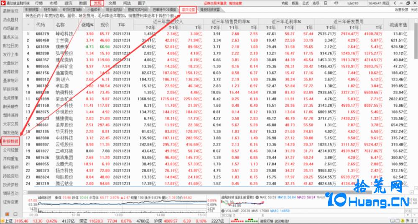This screenshot has height=224, width=418.
Task: Open the 圈子 menu
Action: click(x=142, y=3)
